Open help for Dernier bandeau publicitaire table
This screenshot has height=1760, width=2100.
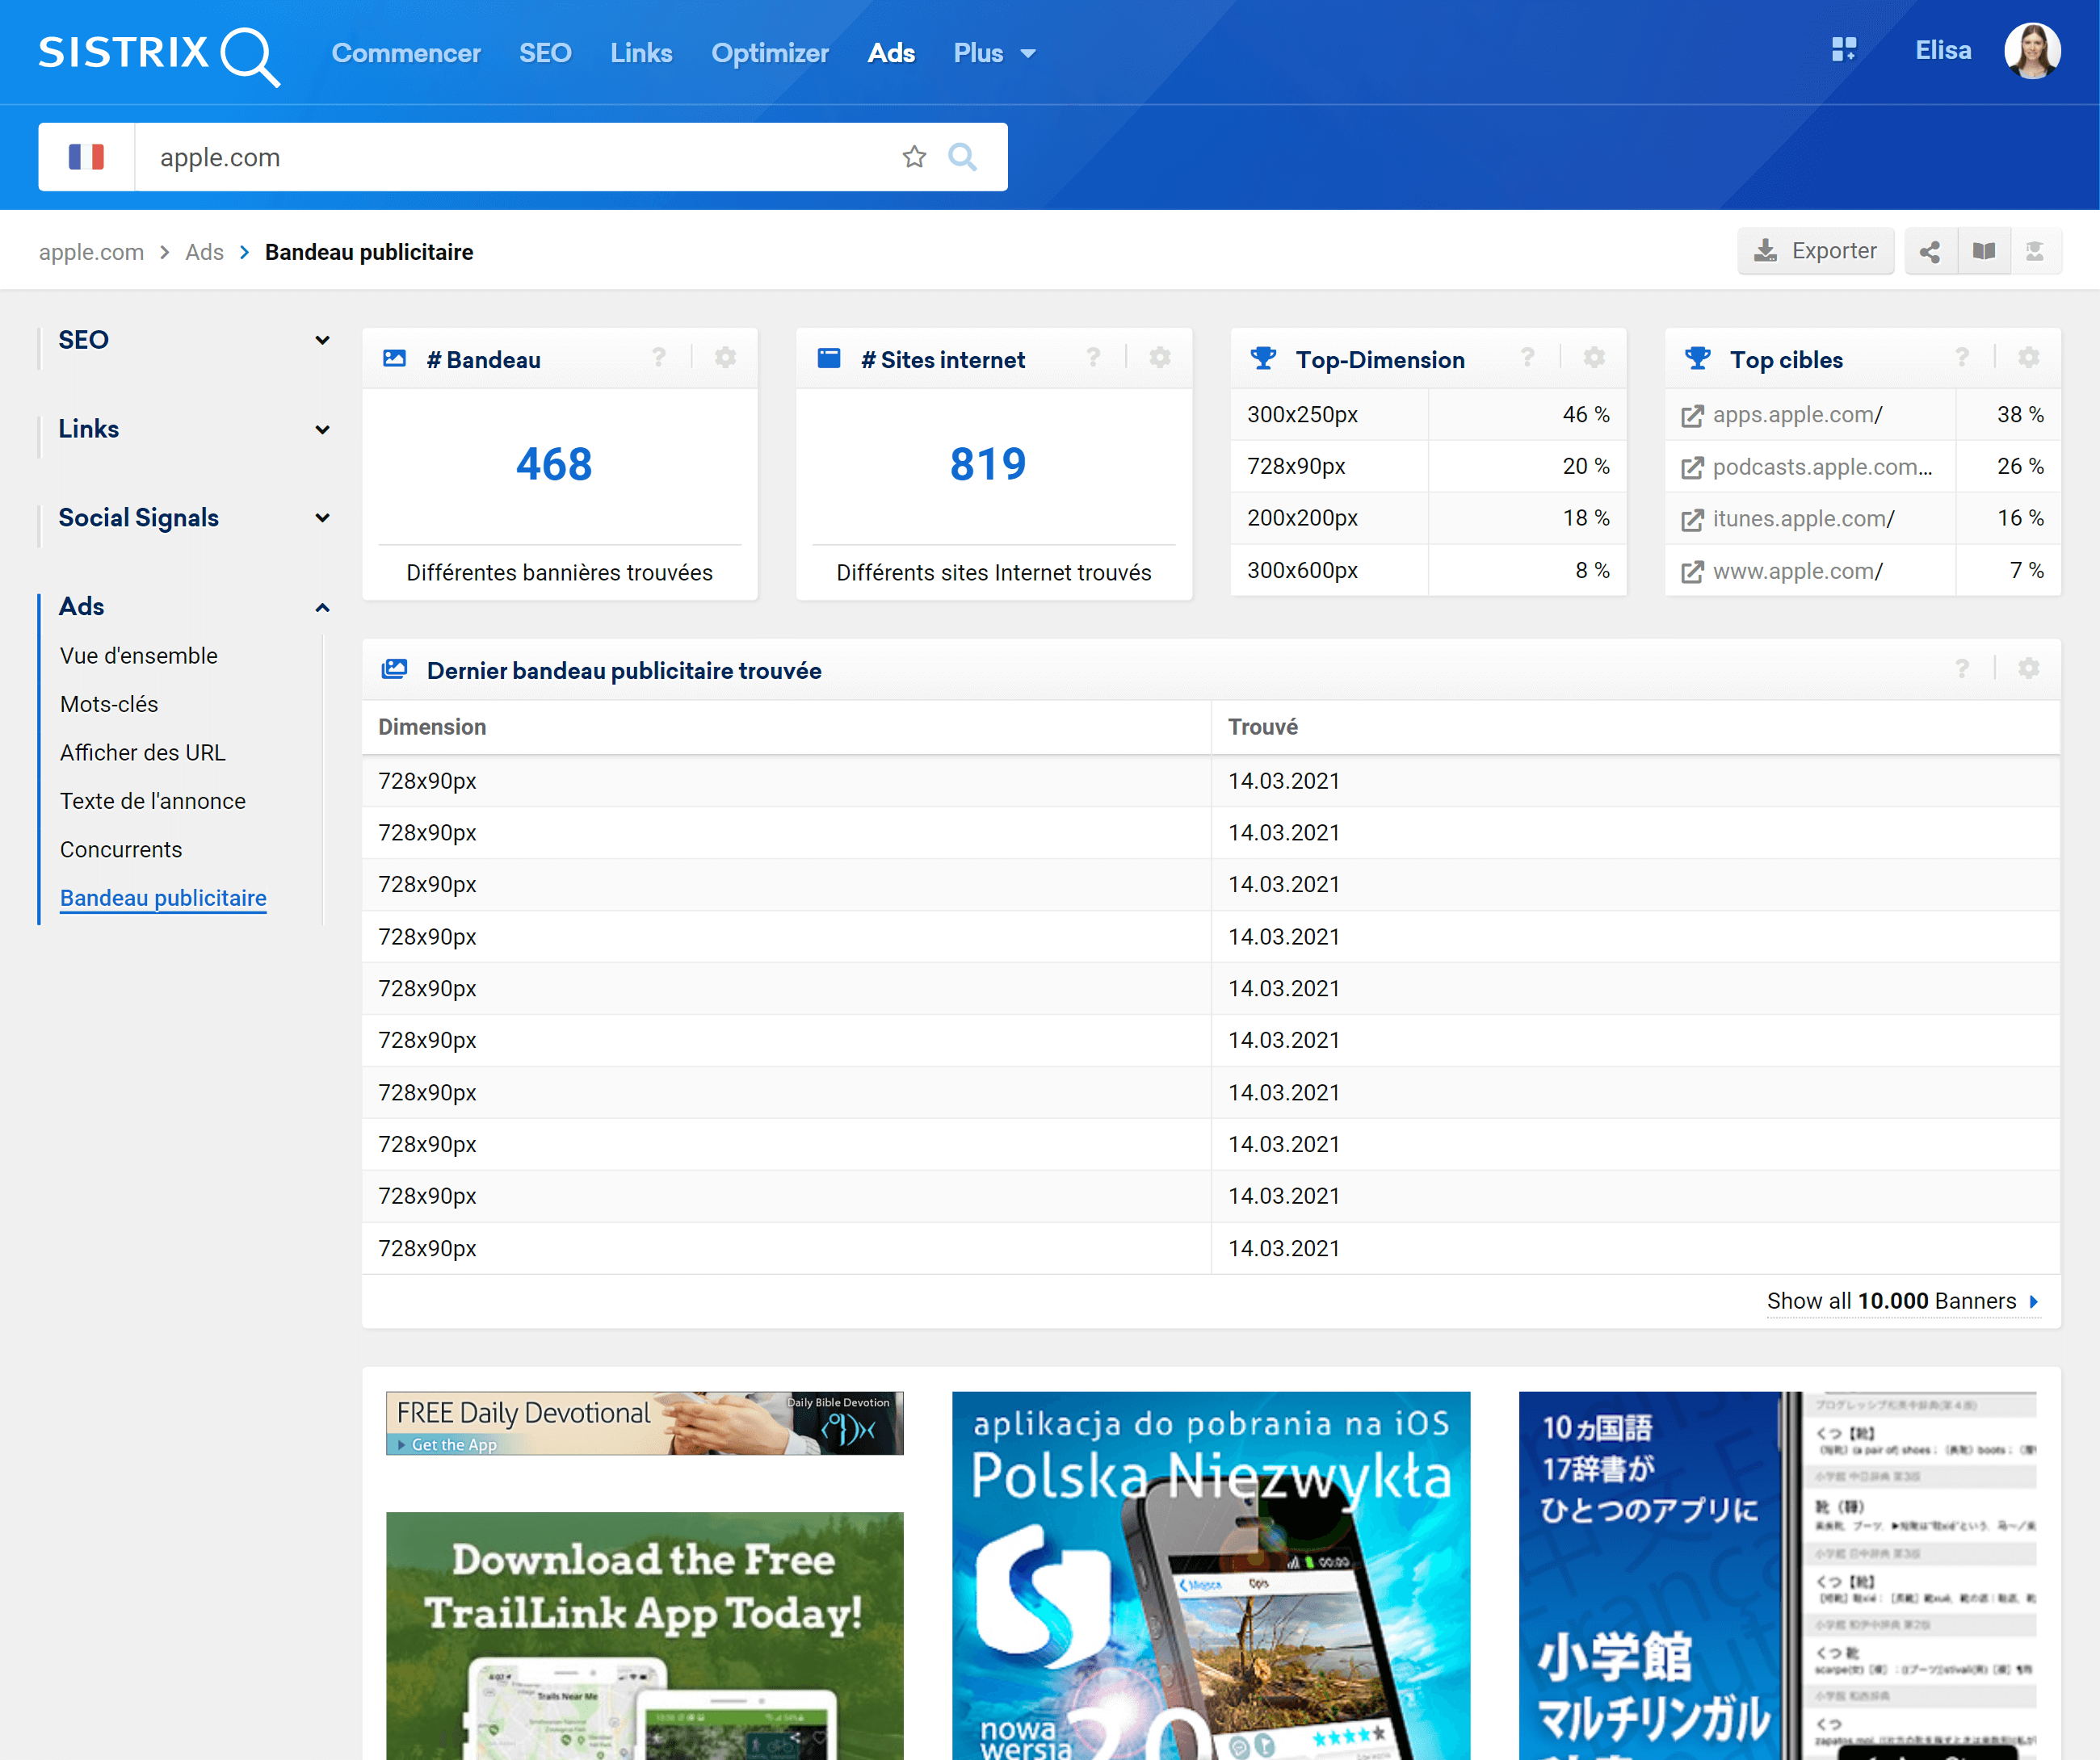pos(1962,668)
